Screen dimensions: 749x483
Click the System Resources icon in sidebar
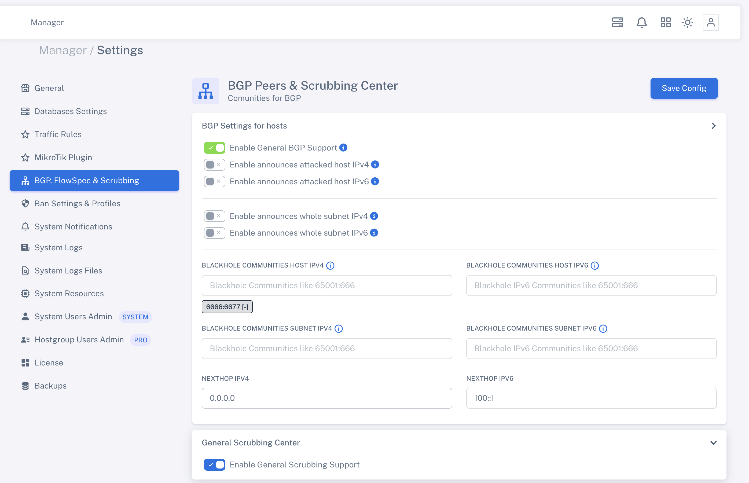(x=25, y=293)
